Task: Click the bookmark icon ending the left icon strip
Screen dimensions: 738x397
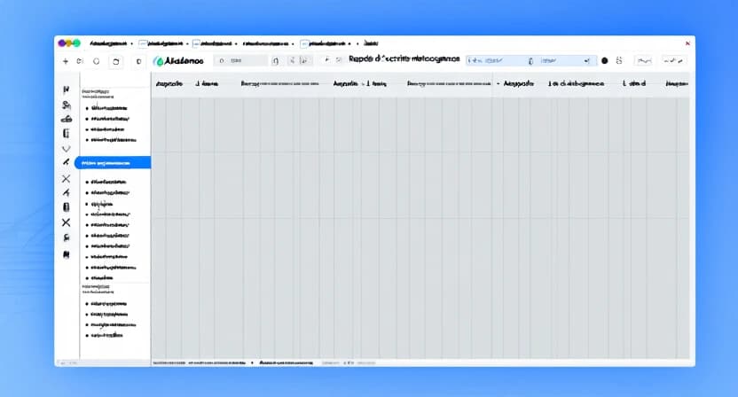Action: coord(67,254)
